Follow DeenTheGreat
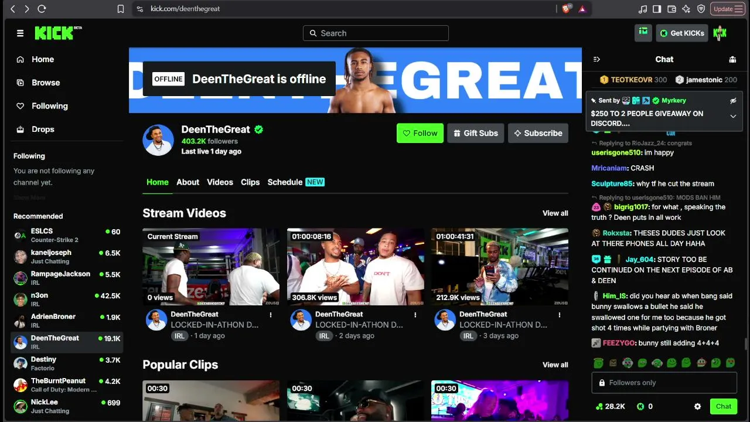 tap(420, 133)
